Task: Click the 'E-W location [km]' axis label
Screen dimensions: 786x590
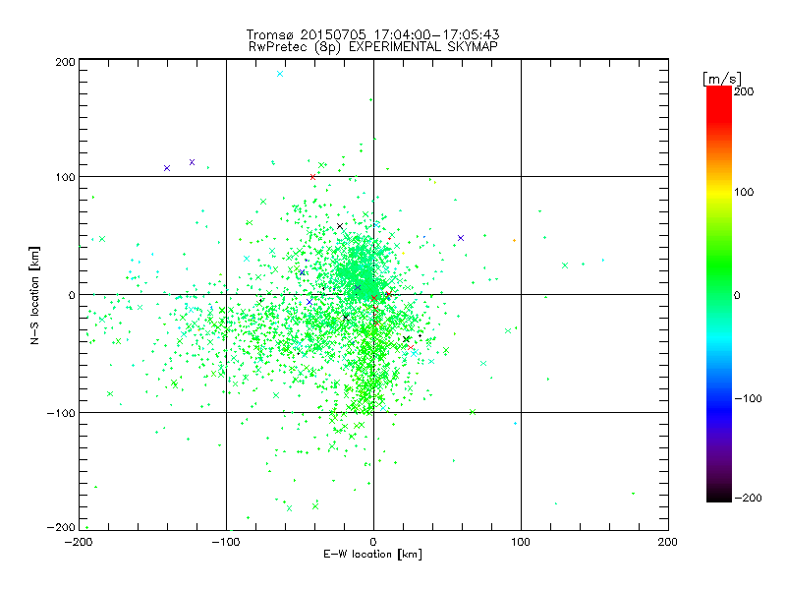Action: (x=372, y=555)
